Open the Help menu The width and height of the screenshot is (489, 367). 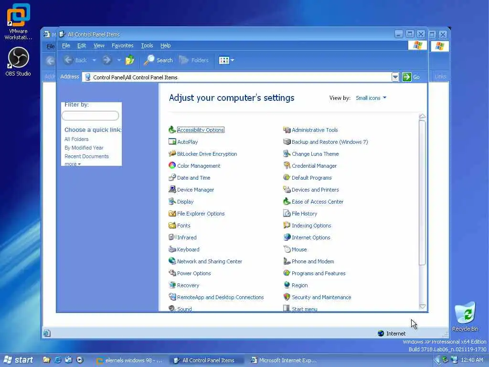pos(165,45)
